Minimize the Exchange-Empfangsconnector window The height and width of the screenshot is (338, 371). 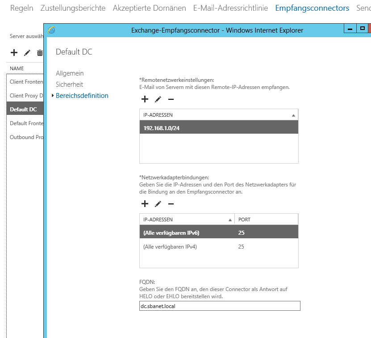[x=350, y=29]
